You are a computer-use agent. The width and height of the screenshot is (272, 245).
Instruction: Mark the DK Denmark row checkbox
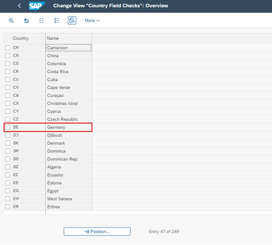(x=8, y=143)
